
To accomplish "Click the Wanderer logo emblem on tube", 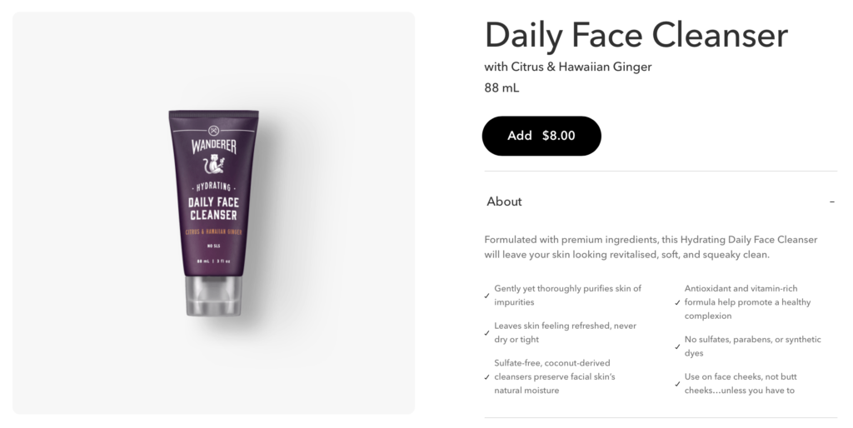I will pyautogui.click(x=214, y=131).
